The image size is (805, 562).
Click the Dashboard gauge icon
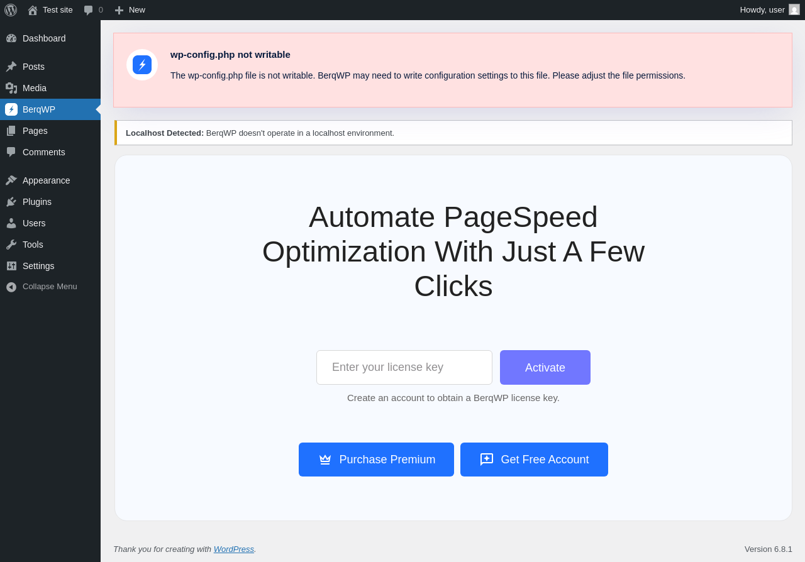pos(11,38)
